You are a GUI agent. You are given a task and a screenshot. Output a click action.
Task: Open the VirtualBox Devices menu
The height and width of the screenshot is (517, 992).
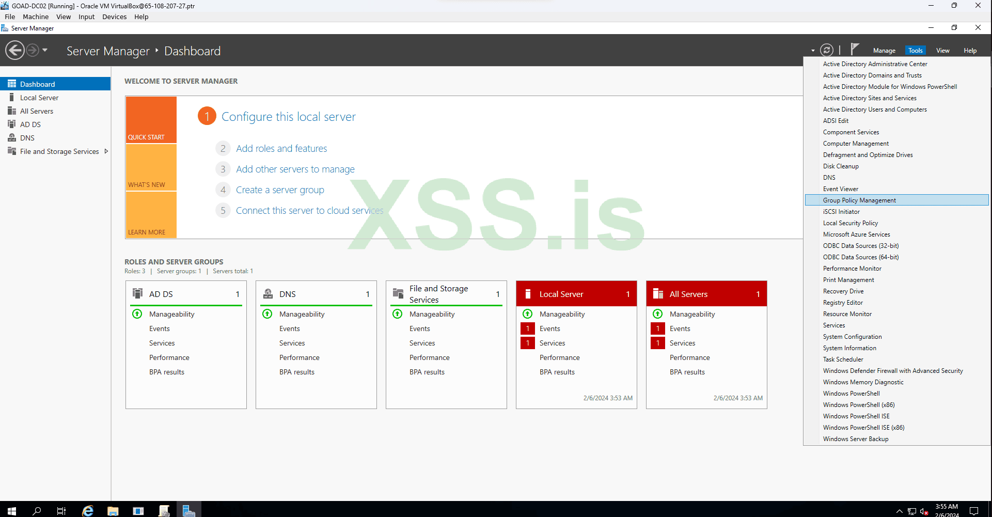coord(114,17)
